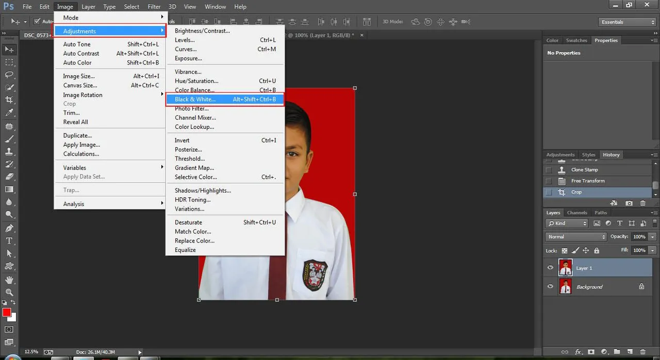Screen dimensions: 660x360
Task: Choose Duplicate in the Image menu
Action: tap(110, 135)
